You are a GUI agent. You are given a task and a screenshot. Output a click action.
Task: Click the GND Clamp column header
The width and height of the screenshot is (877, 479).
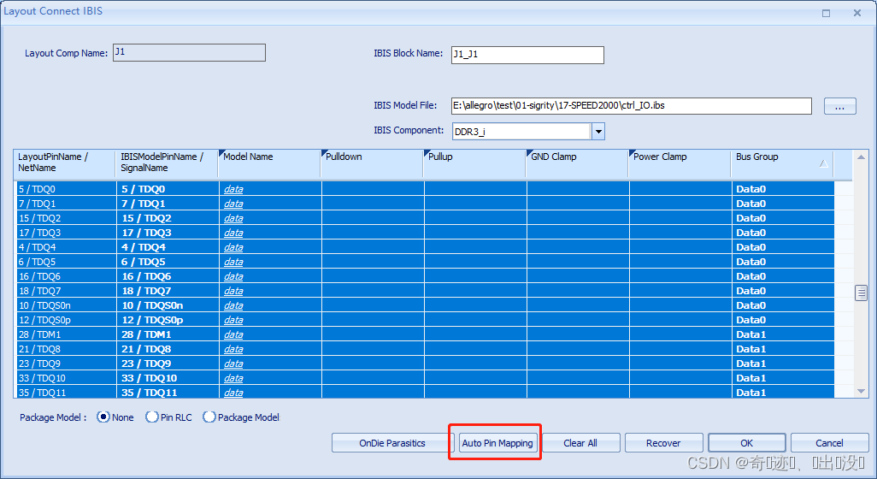tap(577, 163)
